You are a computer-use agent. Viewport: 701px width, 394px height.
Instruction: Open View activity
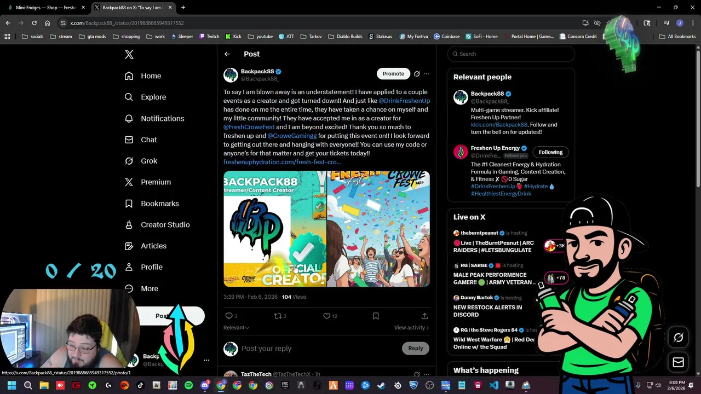(x=411, y=328)
